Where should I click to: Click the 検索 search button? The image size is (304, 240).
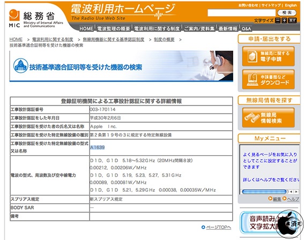[287, 13]
